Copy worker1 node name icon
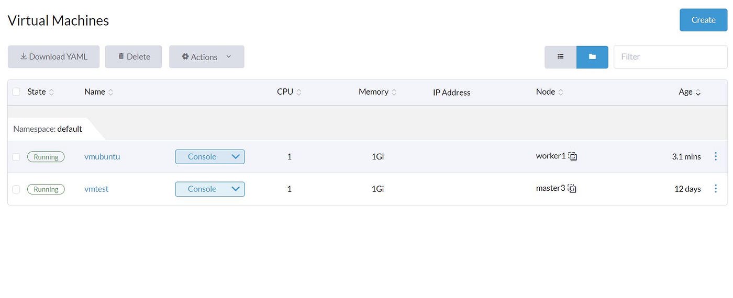The height and width of the screenshot is (298, 733). pyautogui.click(x=573, y=156)
